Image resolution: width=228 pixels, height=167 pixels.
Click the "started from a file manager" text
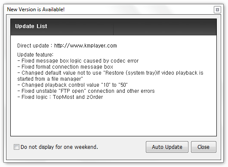tap(50, 79)
